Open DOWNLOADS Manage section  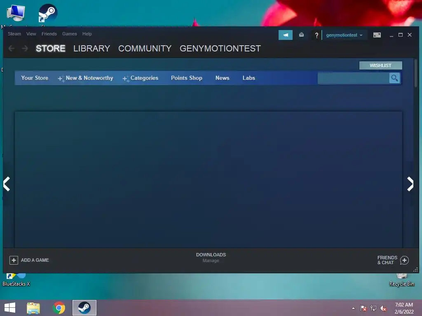point(211,258)
